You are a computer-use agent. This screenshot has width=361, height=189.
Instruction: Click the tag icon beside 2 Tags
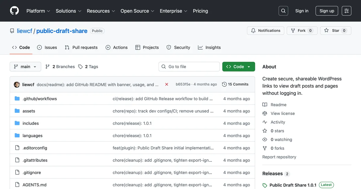[x=80, y=66]
